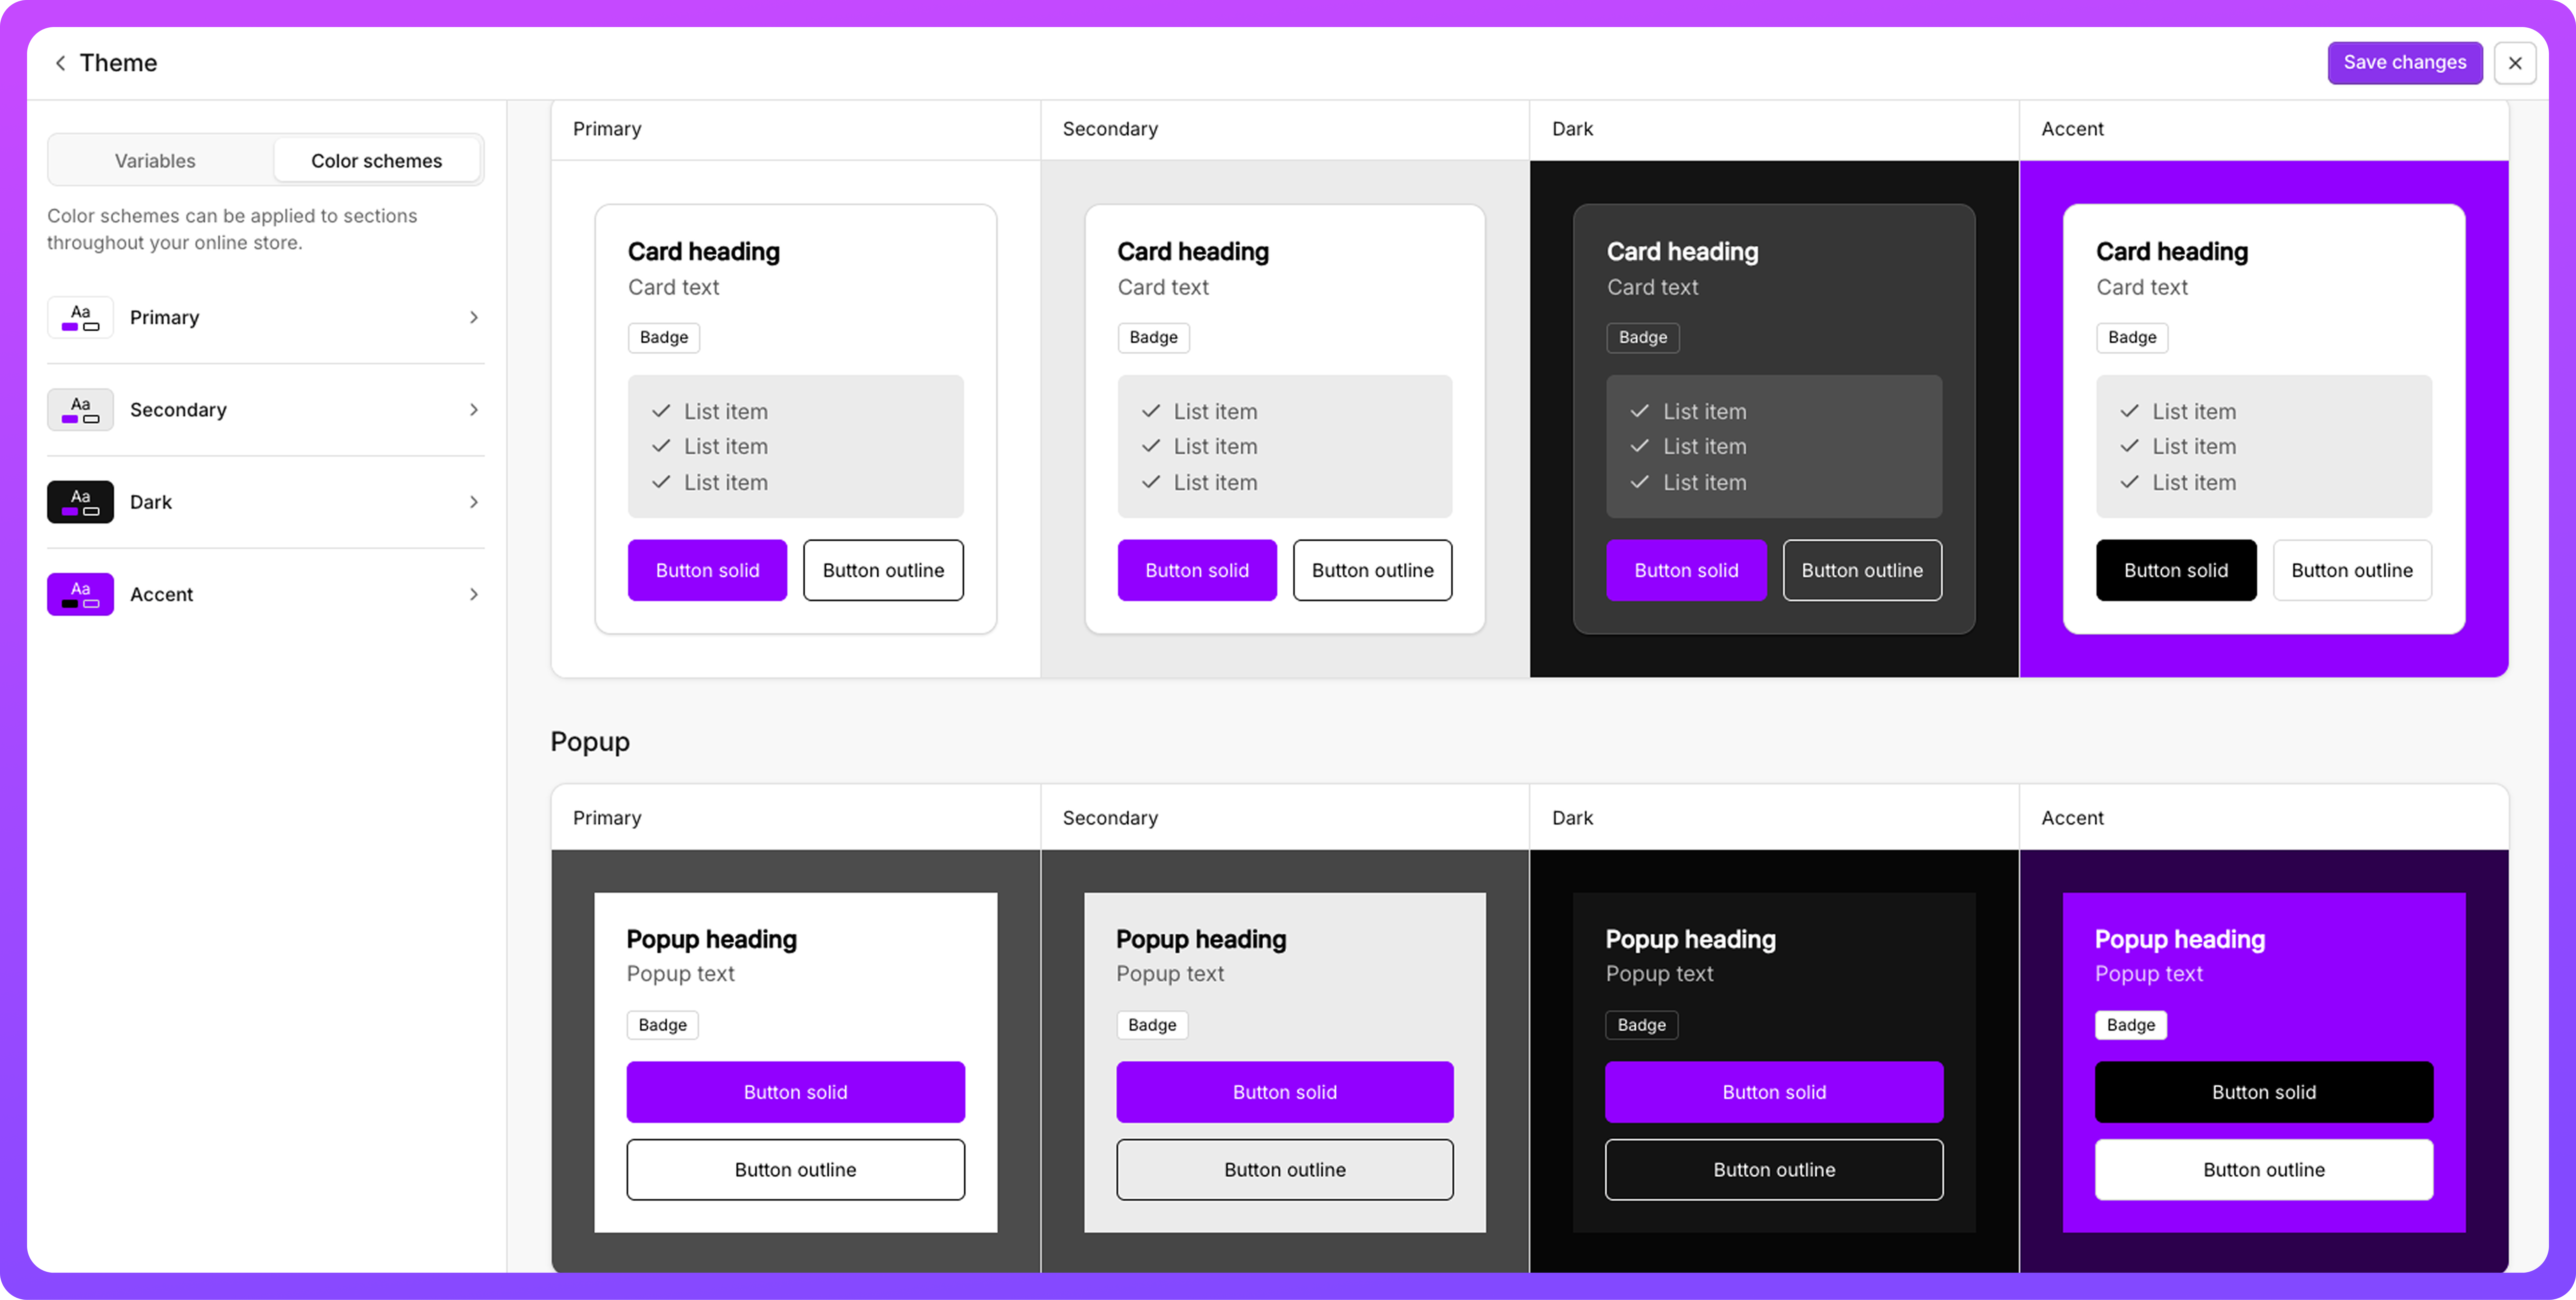Image resolution: width=2576 pixels, height=1300 pixels.
Task: Click the Badge in the Accent card
Action: (x=2132, y=338)
